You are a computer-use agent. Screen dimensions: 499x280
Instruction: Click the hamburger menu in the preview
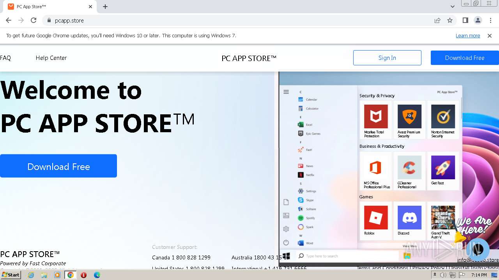[x=286, y=92]
